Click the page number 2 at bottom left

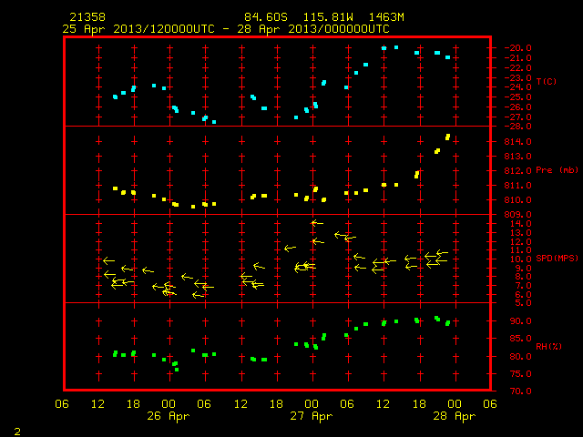pos(17,432)
